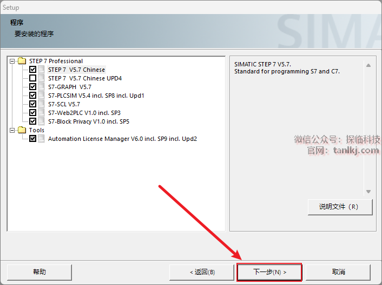Open the readme with 说明文件(R) button

tap(340, 207)
